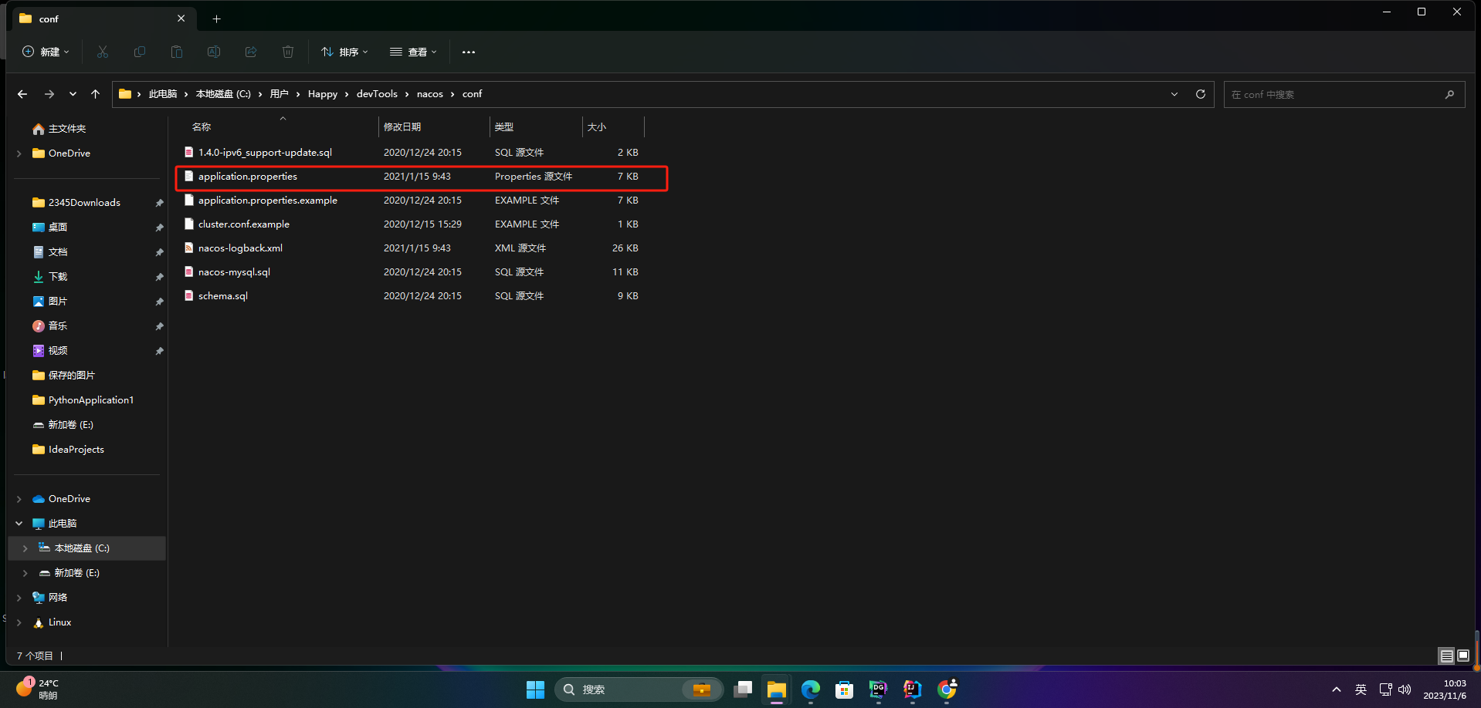
Task: Open Google Chrome from taskbar
Action: tap(947, 689)
